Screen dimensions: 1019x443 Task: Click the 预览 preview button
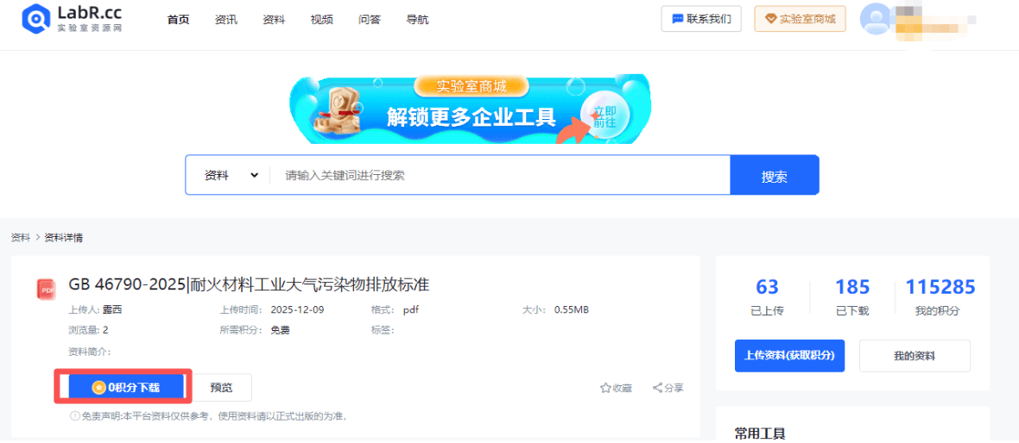pyautogui.click(x=222, y=387)
